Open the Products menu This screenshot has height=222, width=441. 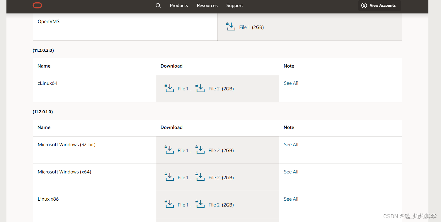179,6
